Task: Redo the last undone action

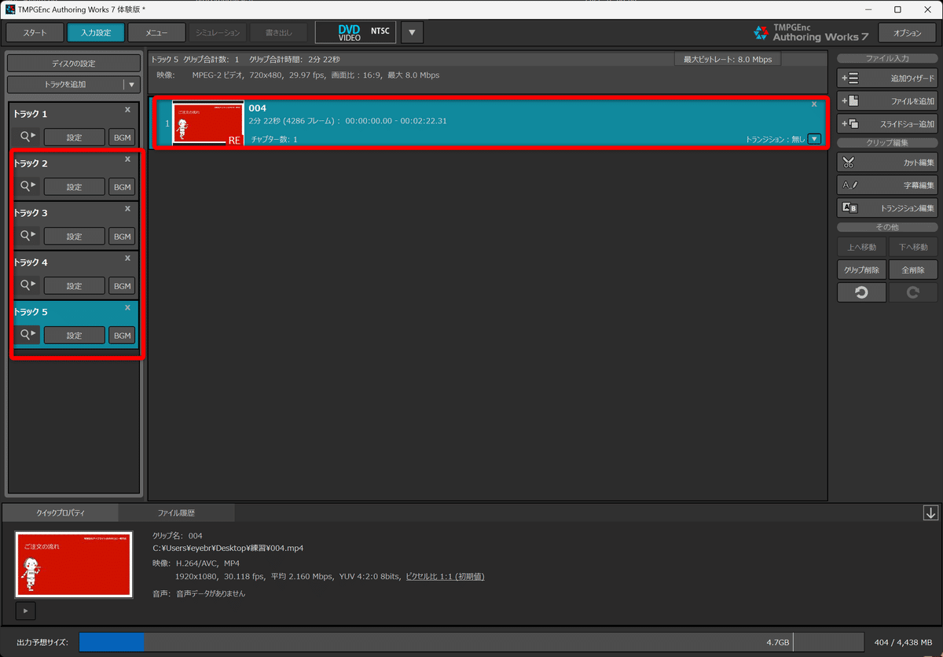Action: click(913, 292)
